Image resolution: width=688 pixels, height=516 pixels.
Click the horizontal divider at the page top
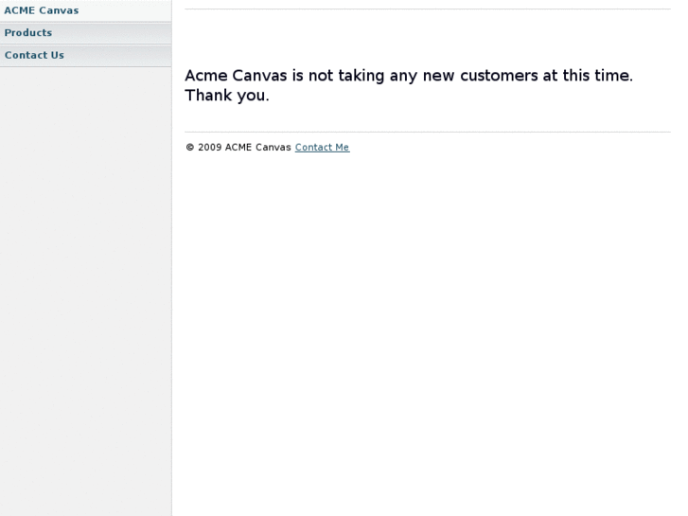[428, 9]
